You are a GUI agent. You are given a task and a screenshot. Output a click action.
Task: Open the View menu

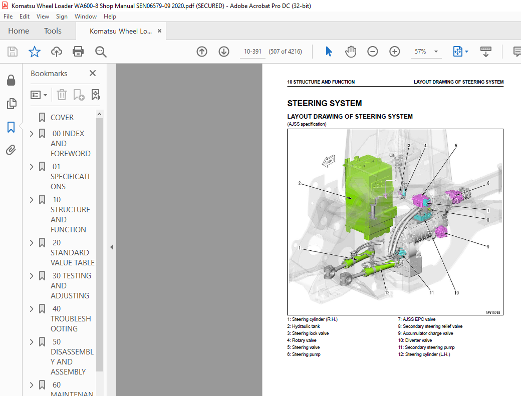pyautogui.click(x=43, y=16)
